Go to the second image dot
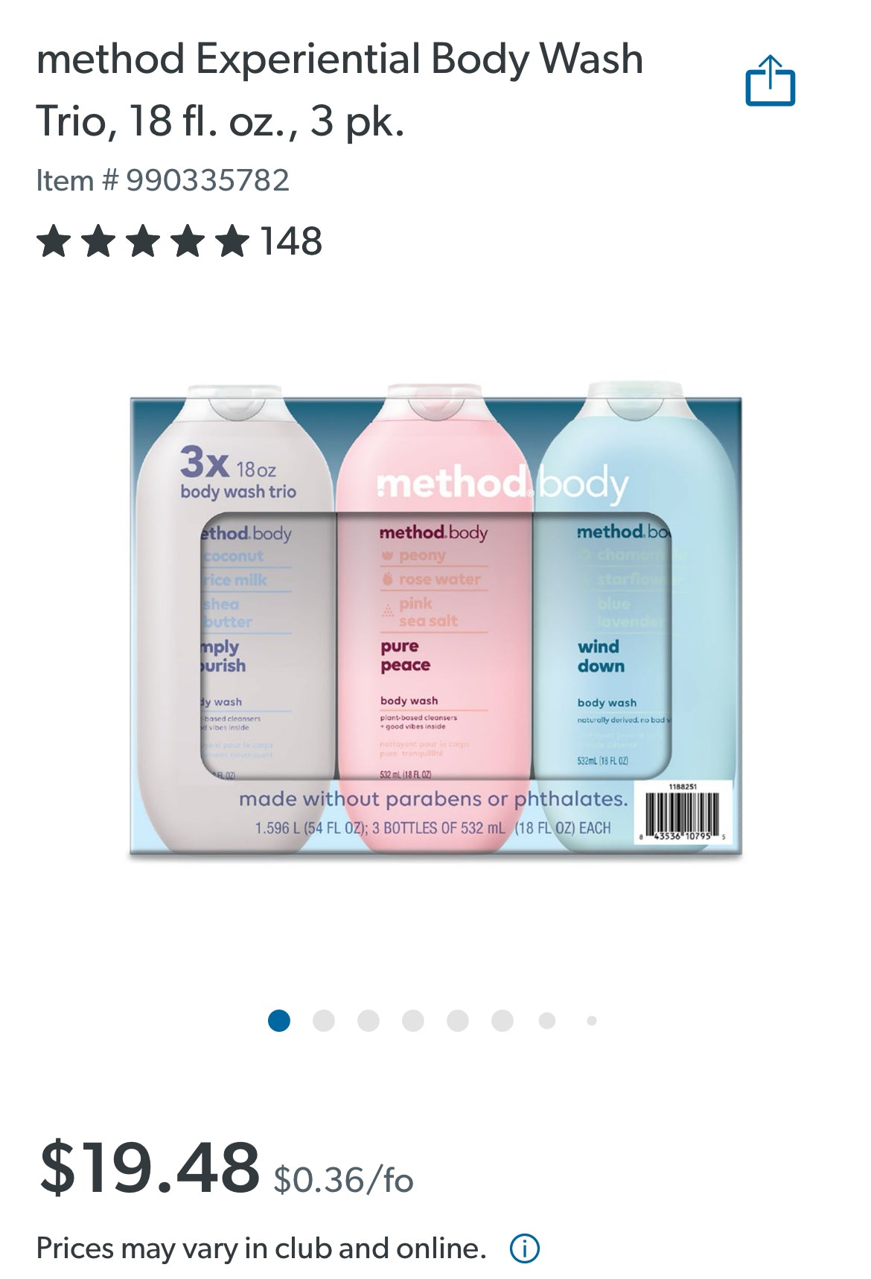 click(x=324, y=1021)
